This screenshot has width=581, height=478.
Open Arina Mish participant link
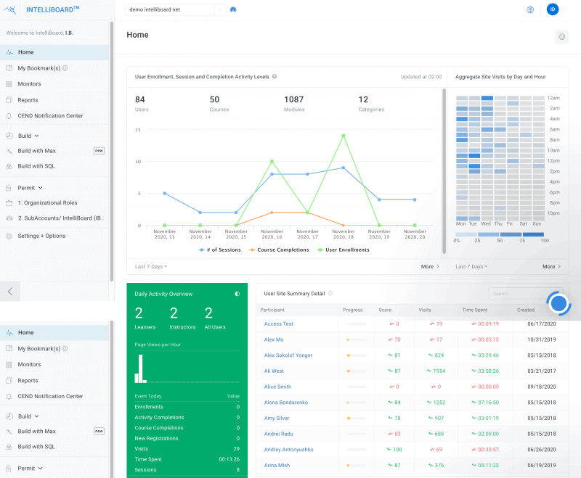(x=277, y=465)
